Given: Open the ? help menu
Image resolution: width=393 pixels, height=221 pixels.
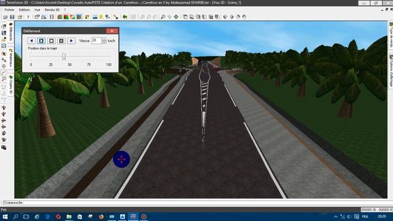Looking at the screenshot, I should click(x=65, y=10).
